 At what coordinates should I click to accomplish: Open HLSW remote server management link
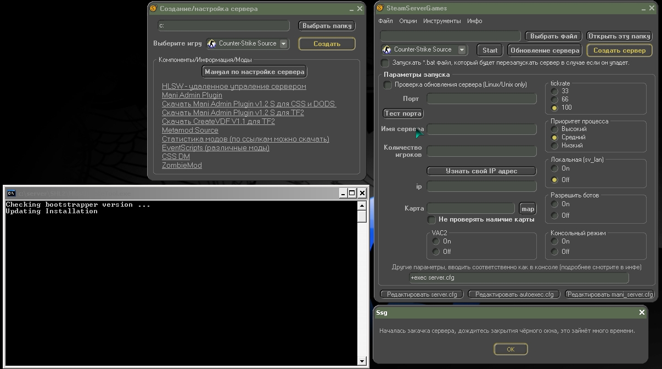(234, 87)
